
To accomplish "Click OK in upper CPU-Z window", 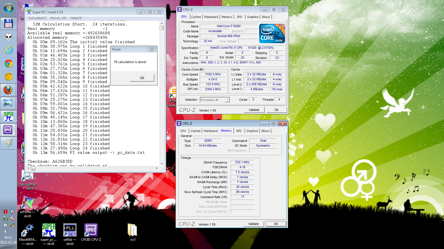I will click(276, 110).
